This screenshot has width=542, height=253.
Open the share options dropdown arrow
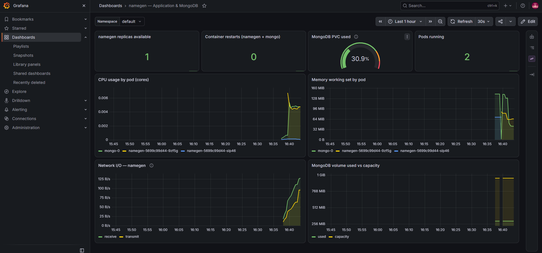pos(511,21)
